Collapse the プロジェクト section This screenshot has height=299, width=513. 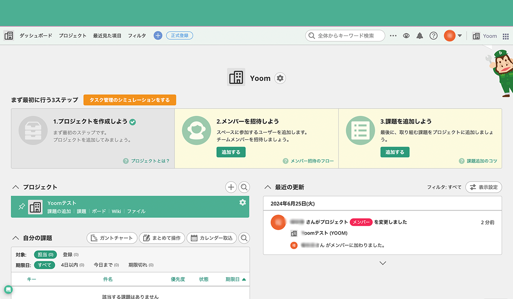coord(16,187)
